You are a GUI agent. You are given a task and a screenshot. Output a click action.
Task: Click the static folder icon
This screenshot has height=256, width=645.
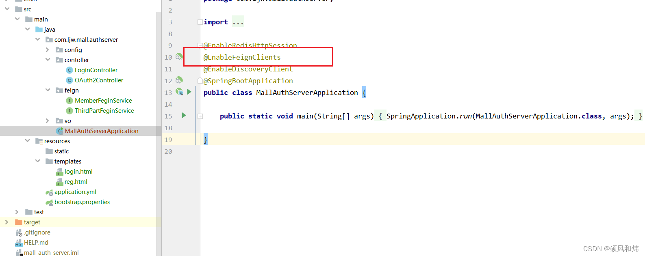[x=49, y=151]
